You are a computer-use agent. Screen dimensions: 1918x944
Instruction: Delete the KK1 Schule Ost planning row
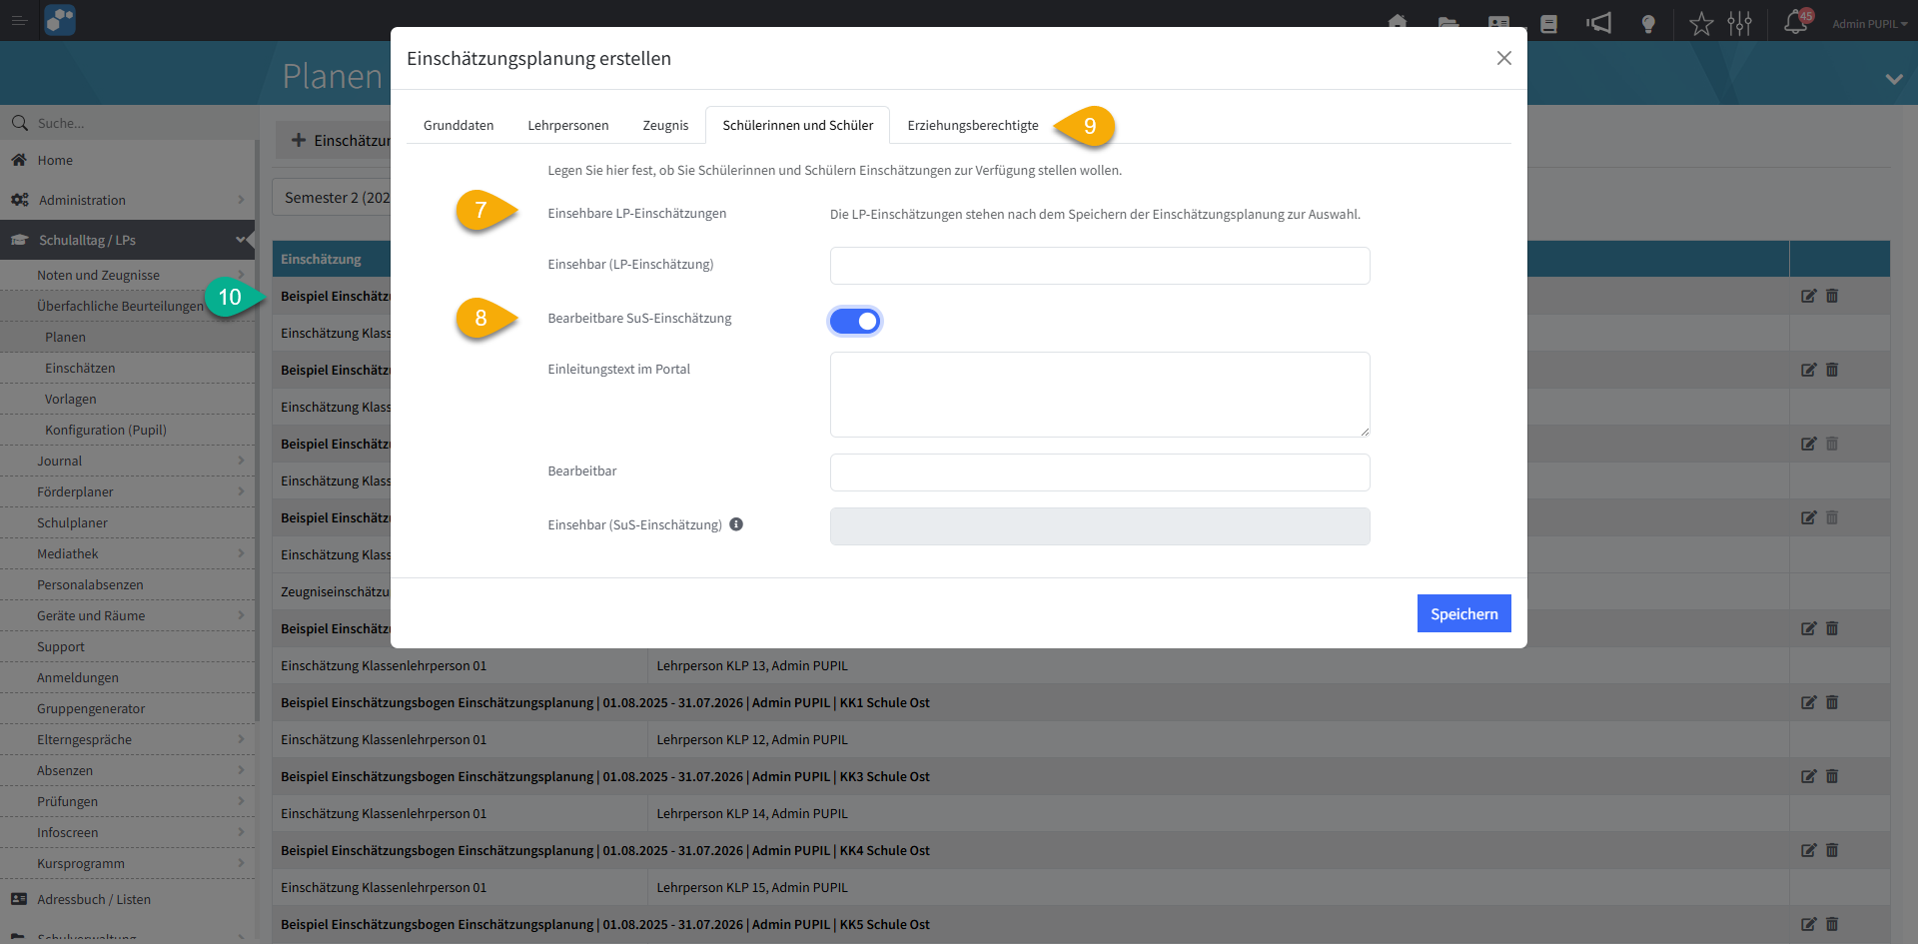[1832, 702]
